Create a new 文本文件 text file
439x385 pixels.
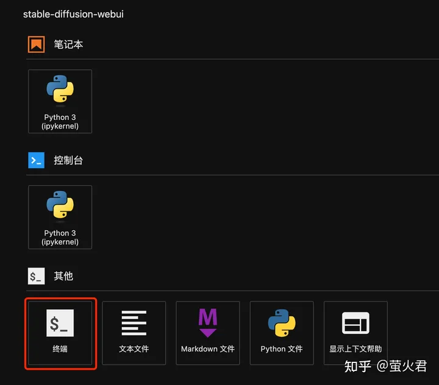click(x=134, y=333)
